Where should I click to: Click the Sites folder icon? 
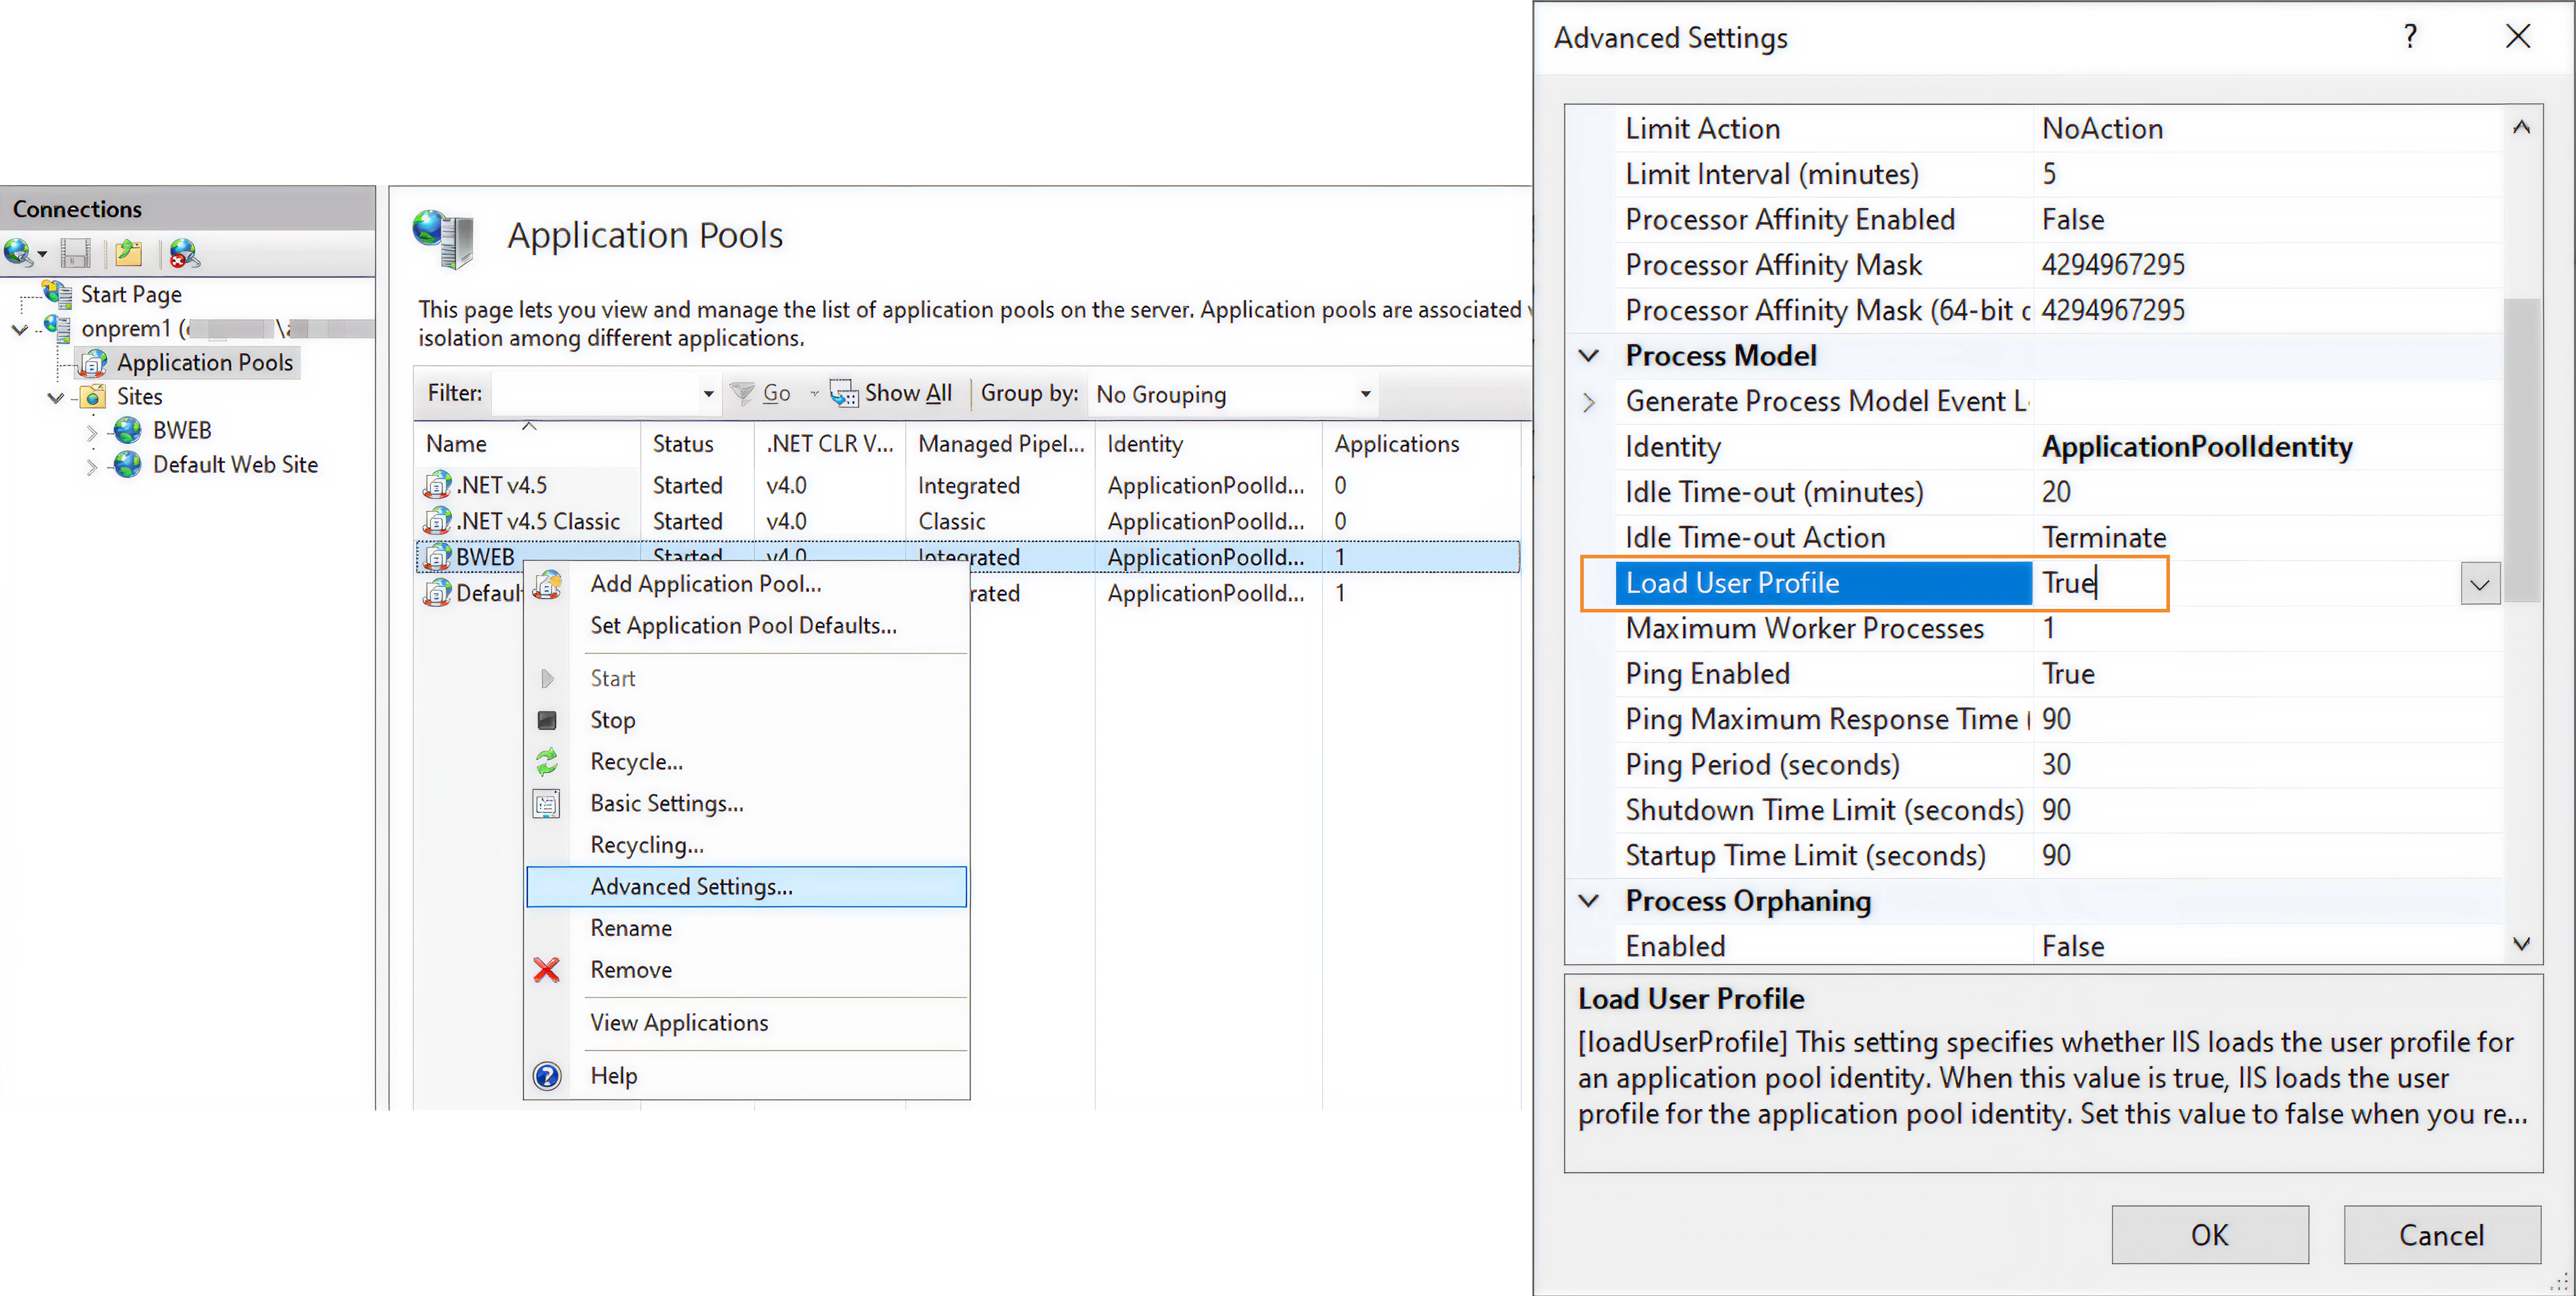(93, 396)
